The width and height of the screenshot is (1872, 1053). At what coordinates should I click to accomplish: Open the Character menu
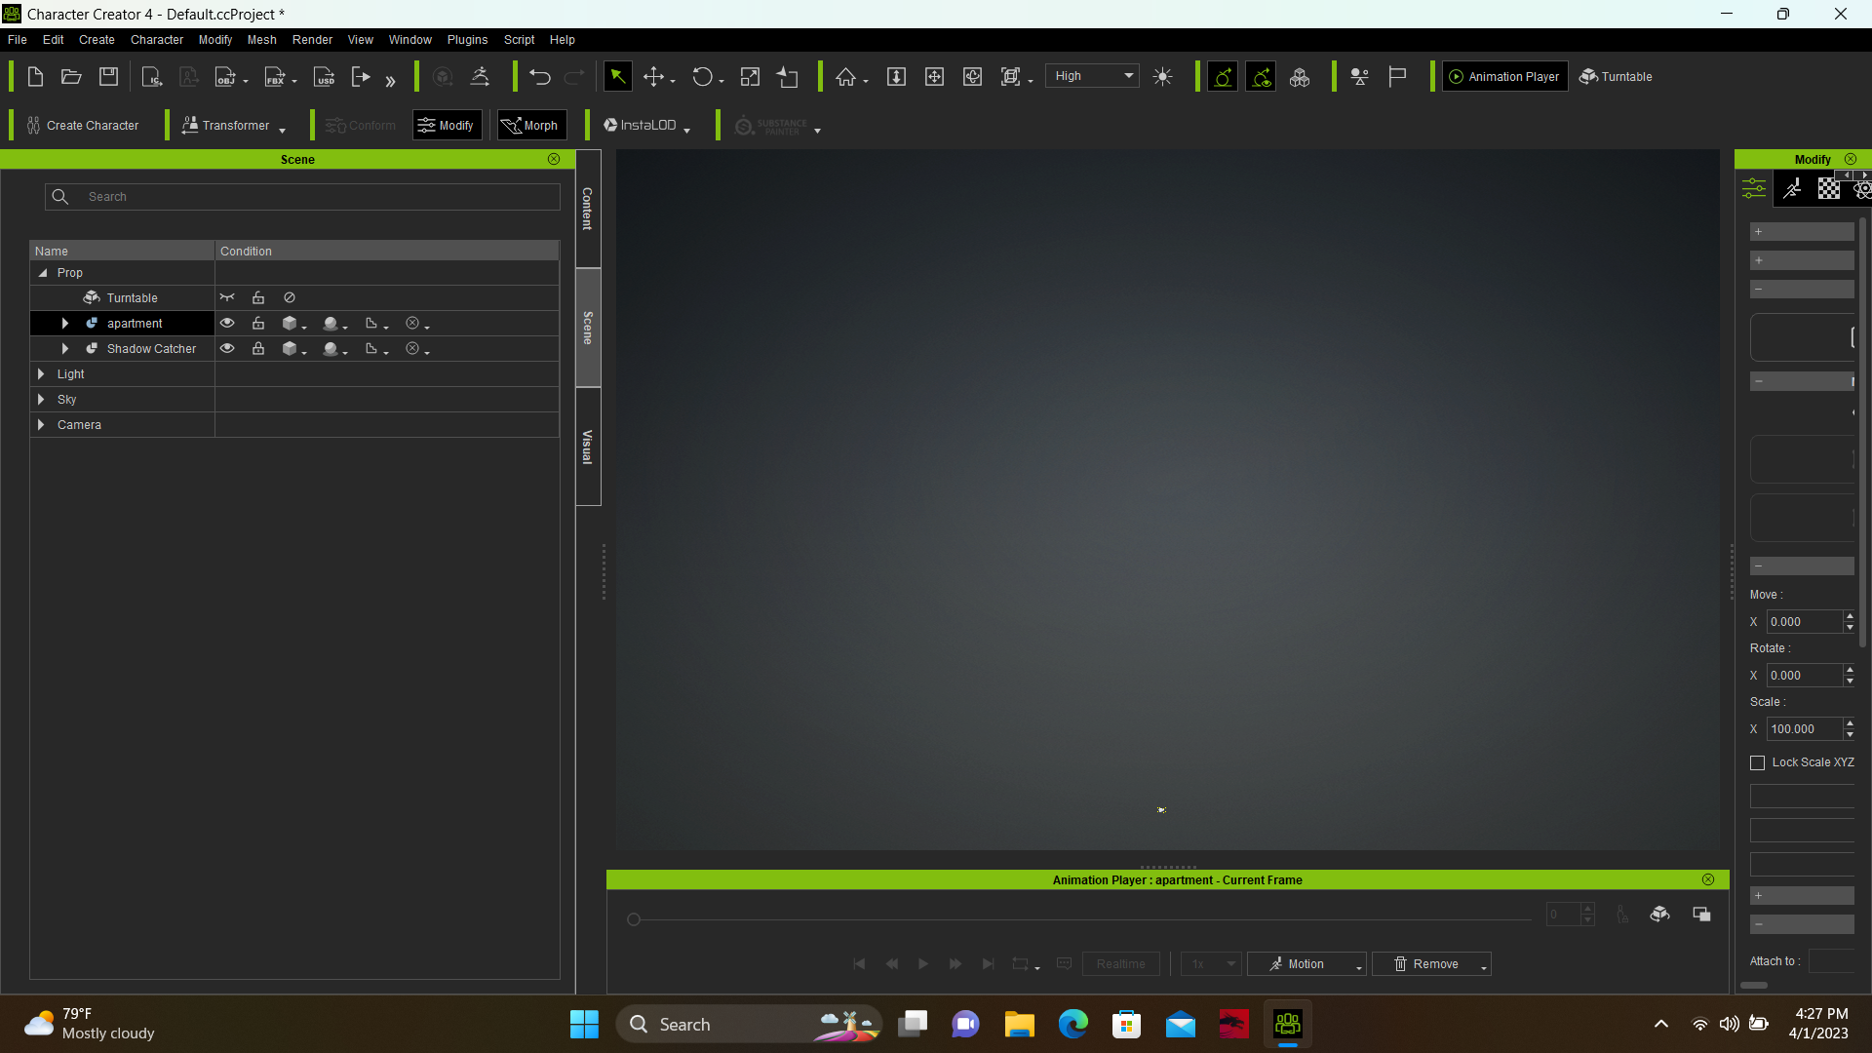(157, 40)
